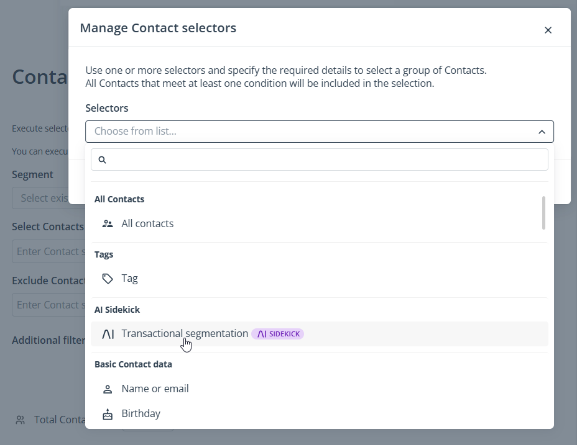Click the person icon next to Name or email
This screenshot has width=577, height=445.
coord(108,389)
